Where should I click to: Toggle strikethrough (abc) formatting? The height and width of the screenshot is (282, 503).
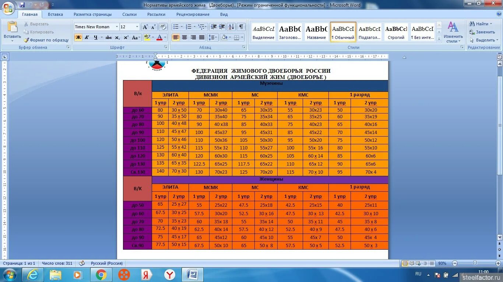click(x=109, y=37)
